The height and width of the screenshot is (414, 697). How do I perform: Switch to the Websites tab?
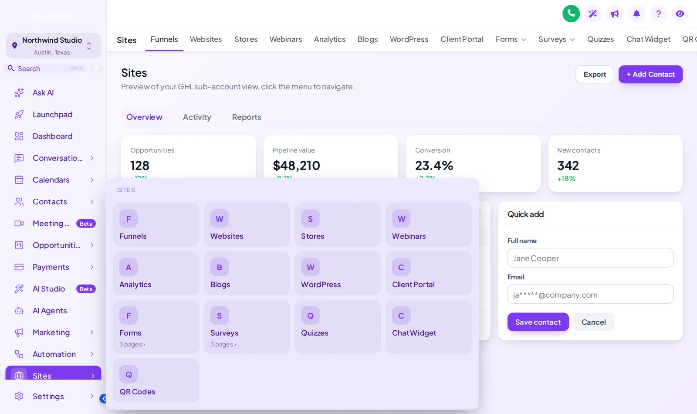coord(206,39)
